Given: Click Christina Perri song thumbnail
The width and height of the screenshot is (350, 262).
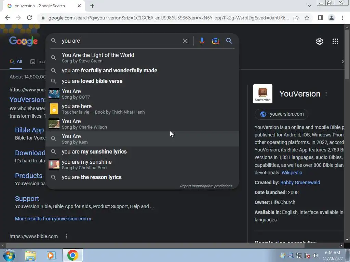Looking at the screenshot, I should pyautogui.click(x=54, y=164).
